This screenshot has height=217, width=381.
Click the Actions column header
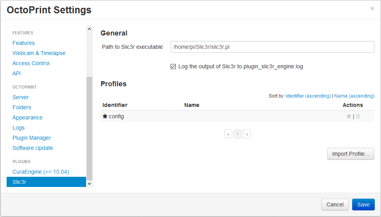[353, 105]
